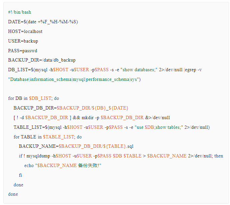Click the final outer 'done' line
The width and height of the screenshot is (230, 205).
point(13,194)
